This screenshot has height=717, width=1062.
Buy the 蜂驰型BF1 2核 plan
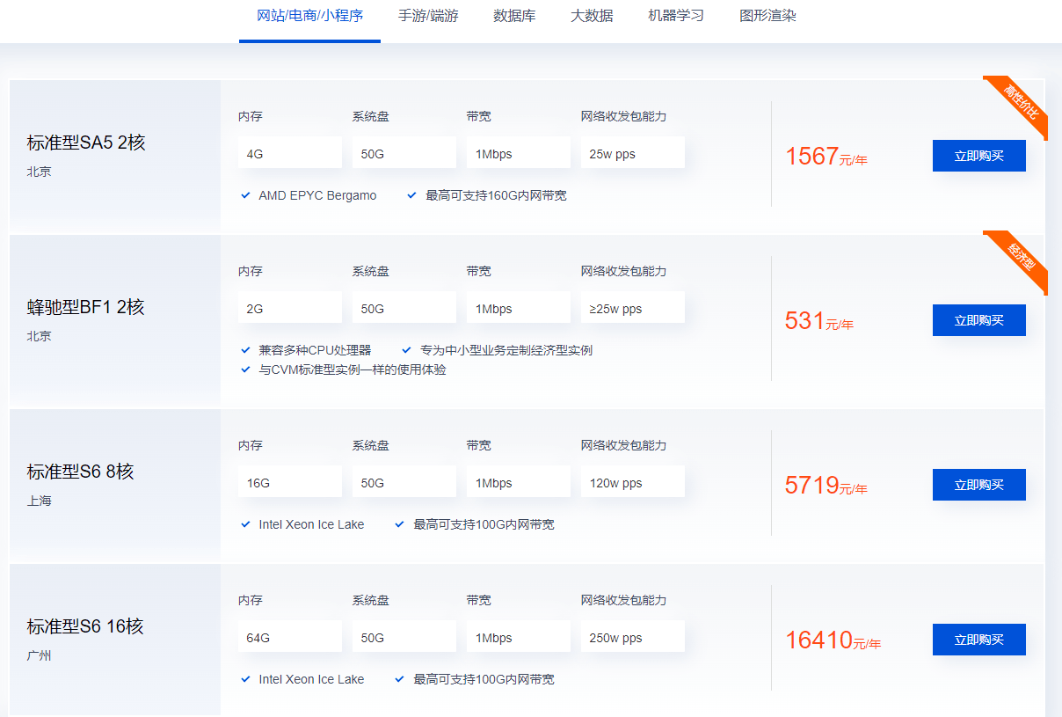978,320
